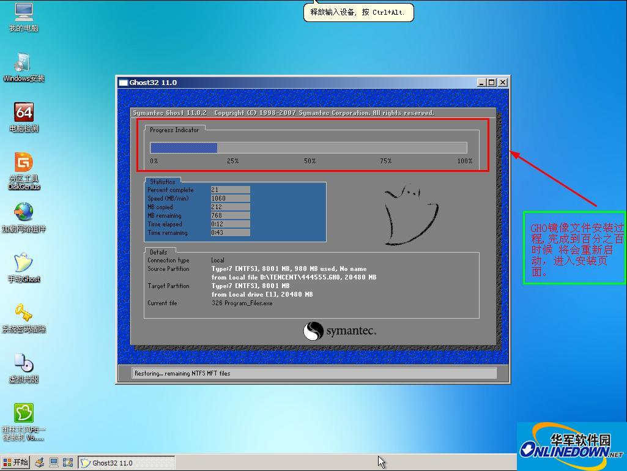Maximize the Ghost32 11.0 window
This screenshot has height=471, width=627.
click(x=492, y=83)
